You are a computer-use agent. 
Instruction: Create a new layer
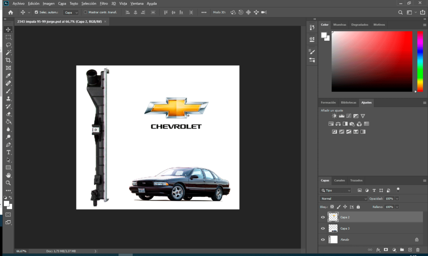(410, 250)
